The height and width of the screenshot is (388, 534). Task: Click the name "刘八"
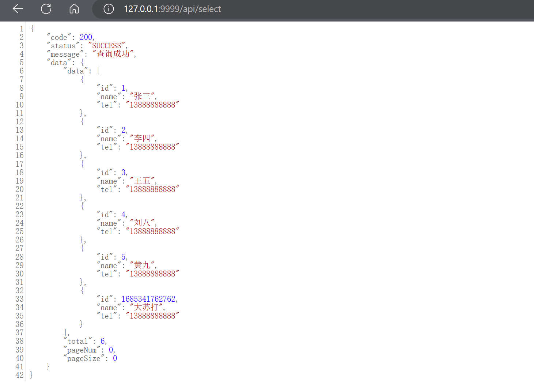142,223
